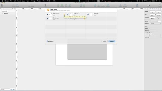Uncheck the Portrait slice checkbox
The height and width of the screenshot is (91, 162).
pos(88,14)
